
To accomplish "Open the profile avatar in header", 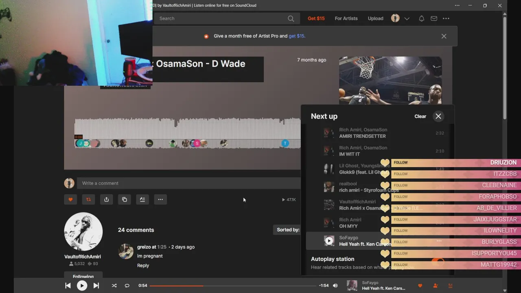I will pos(395,18).
